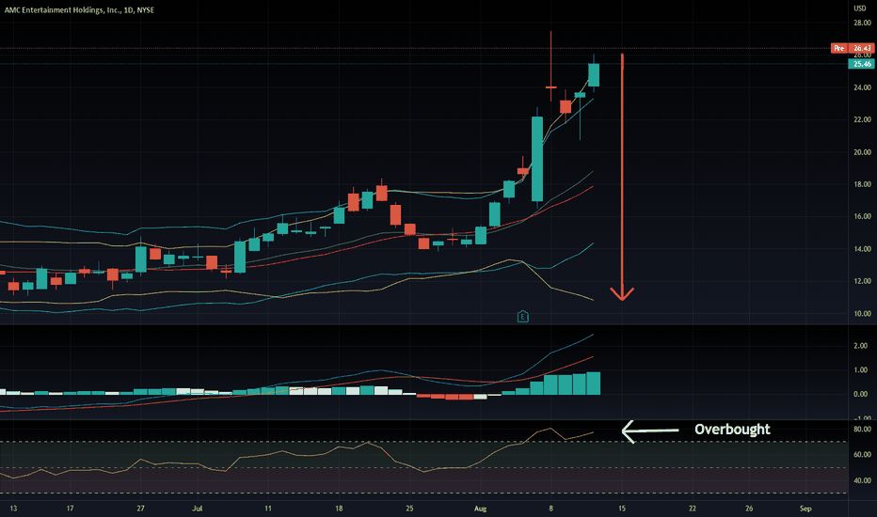Click the 1.00 MACD axis label

pos(861,370)
